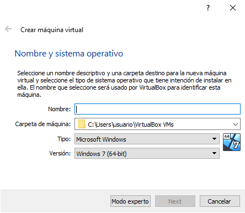This screenshot has height=213, width=245.
Task: Expand the Carpeta de máquina chevron
Action: tap(236, 124)
